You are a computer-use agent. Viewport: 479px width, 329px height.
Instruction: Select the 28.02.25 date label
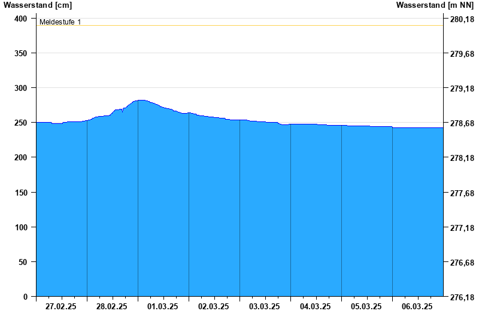(112, 307)
